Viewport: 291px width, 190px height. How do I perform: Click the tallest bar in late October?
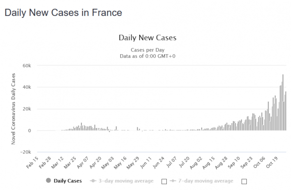(x=283, y=102)
